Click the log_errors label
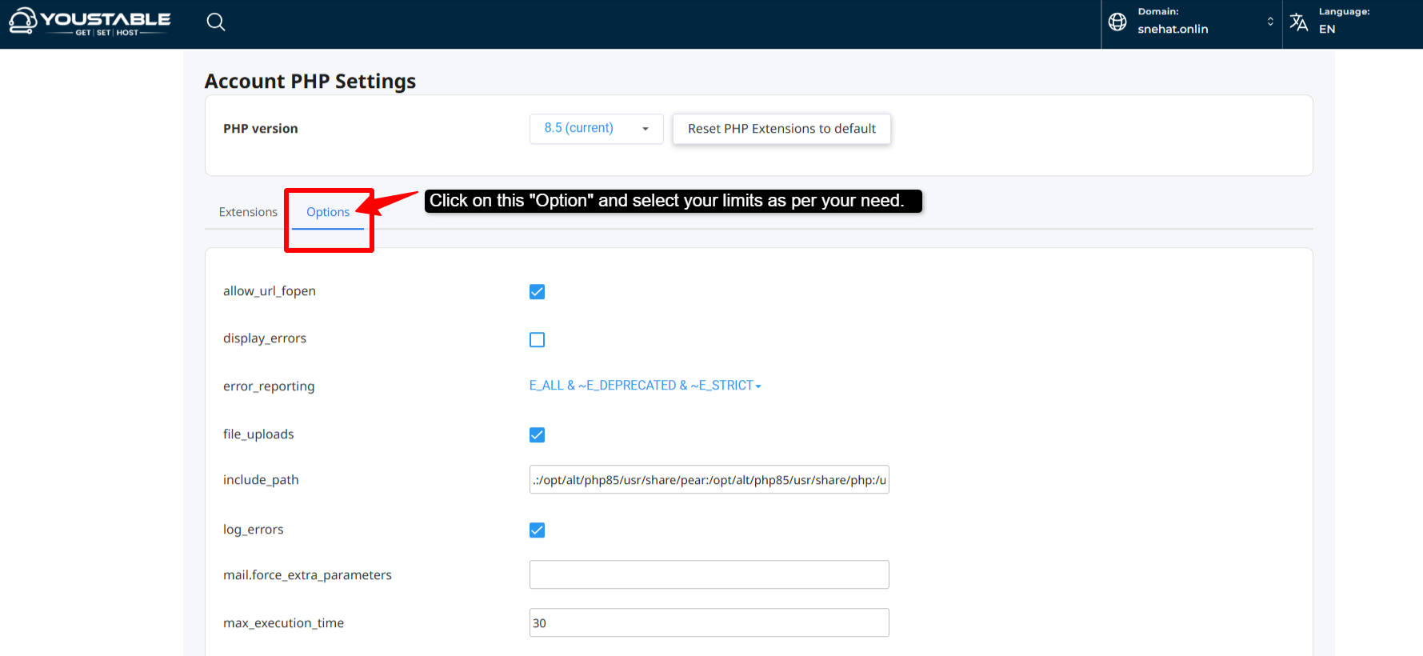1423x656 pixels. 254,530
